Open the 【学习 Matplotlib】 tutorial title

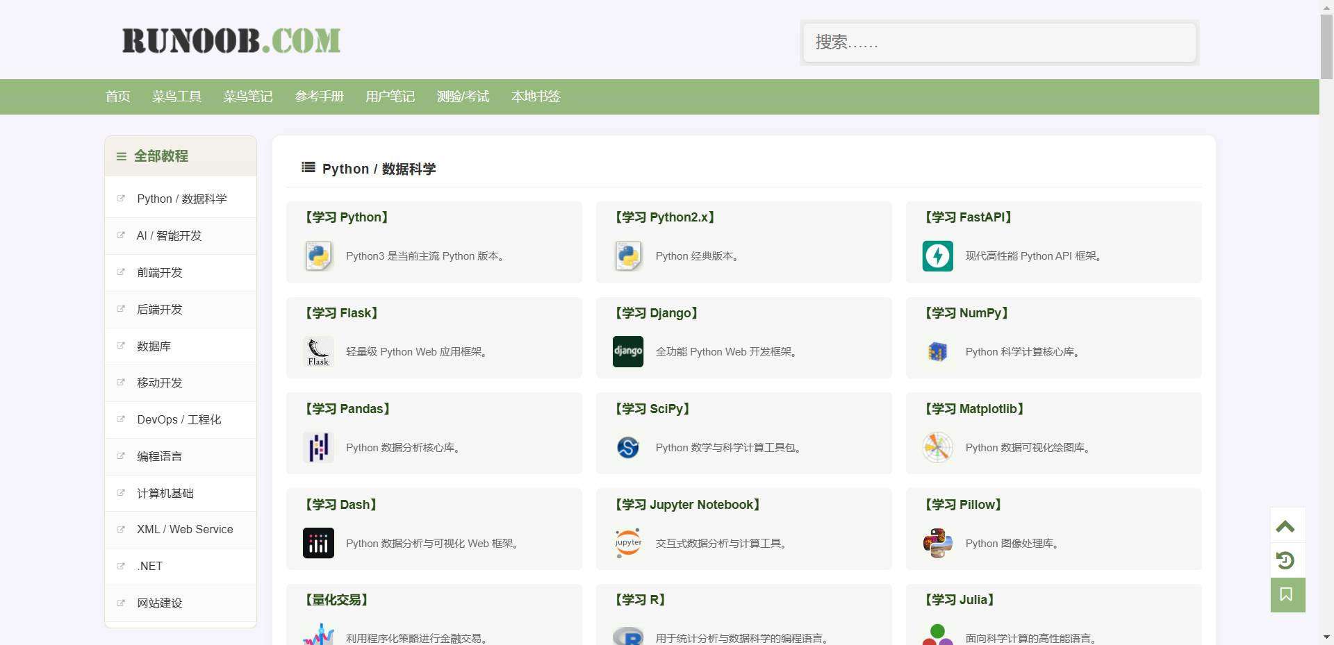pyautogui.click(x=975, y=409)
